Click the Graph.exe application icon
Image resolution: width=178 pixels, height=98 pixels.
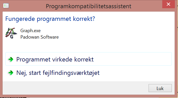click(x=11, y=33)
